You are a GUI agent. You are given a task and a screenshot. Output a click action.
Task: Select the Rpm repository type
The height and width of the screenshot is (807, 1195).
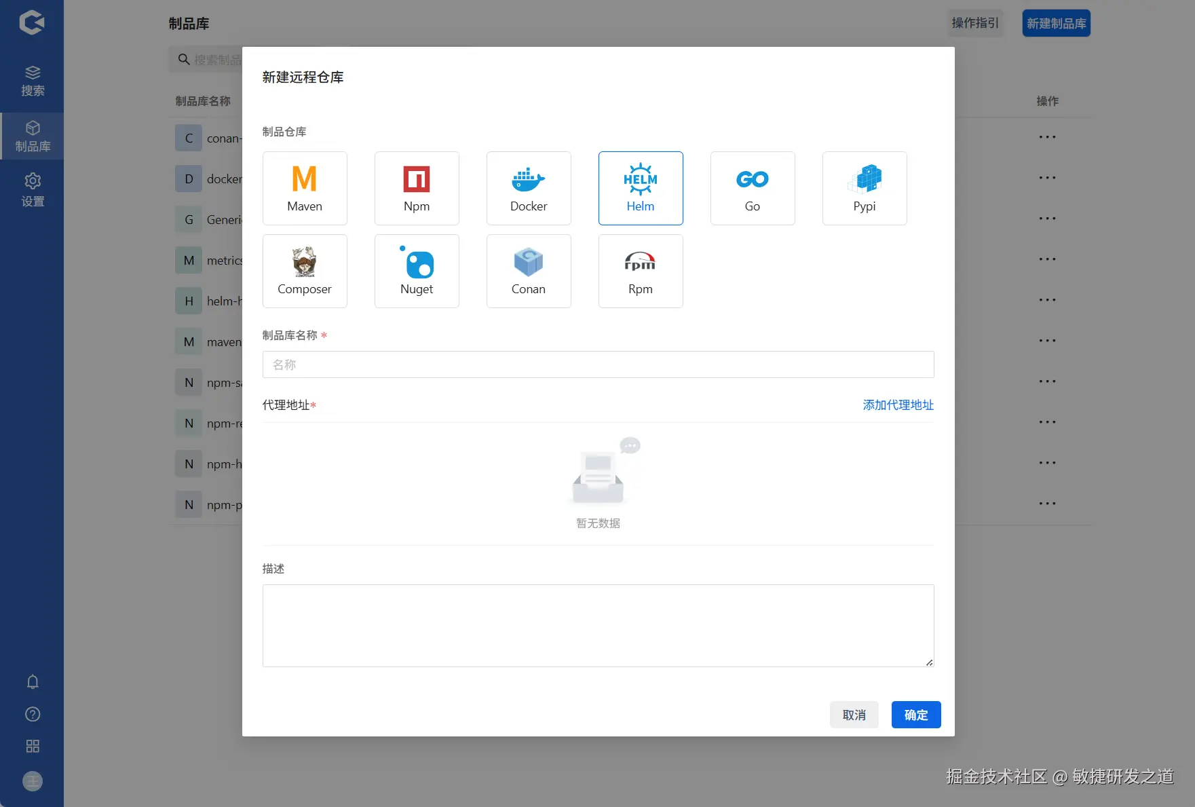(x=641, y=271)
